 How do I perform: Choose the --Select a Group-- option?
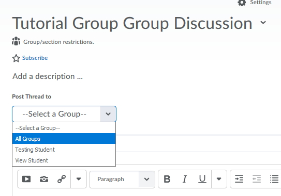pyautogui.click(x=64, y=128)
